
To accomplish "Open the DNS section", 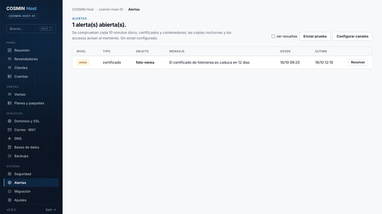I will tap(31, 138).
